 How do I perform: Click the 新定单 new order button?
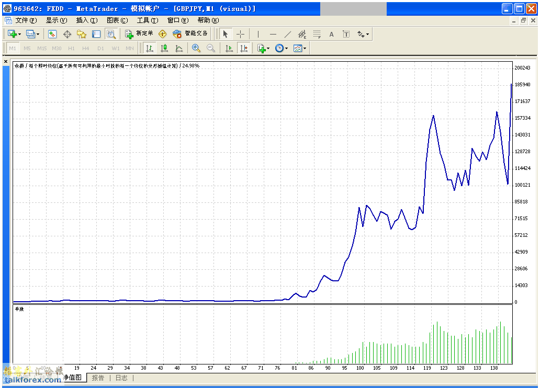coord(139,34)
